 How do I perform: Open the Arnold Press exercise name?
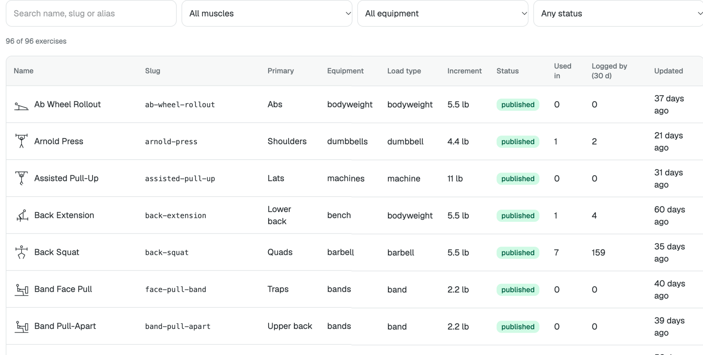[x=59, y=141]
